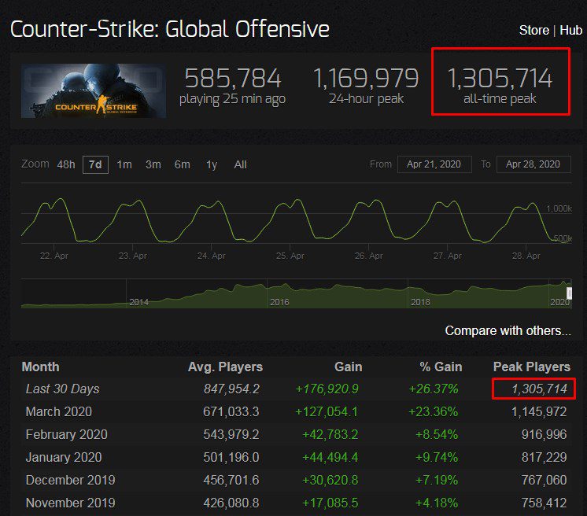Image resolution: width=587 pixels, height=516 pixels.
Task: Select the March 2020 row label
Action: point(59,411)
